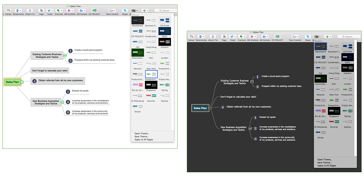The image size is (364, 179).
Task: Choose Open Theme... in right dark window
Action: 325,160
